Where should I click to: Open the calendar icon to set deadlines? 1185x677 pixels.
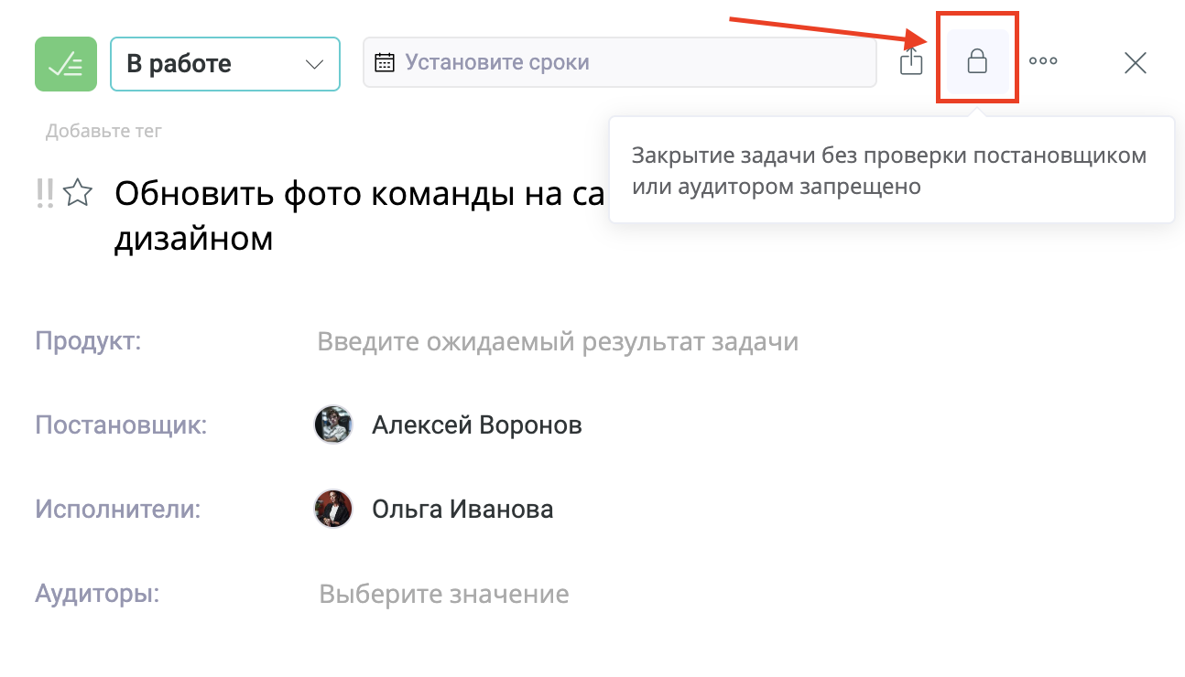pos(386,60)
